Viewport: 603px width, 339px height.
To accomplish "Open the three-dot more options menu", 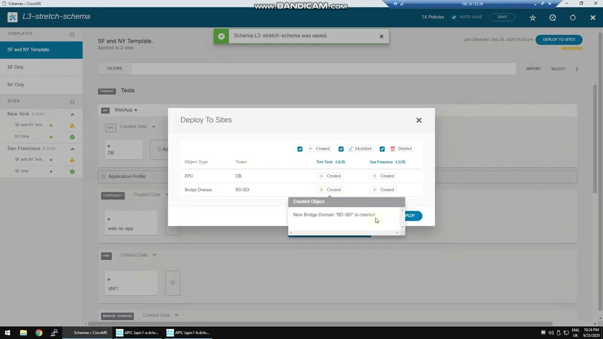I will pos(577,69).
